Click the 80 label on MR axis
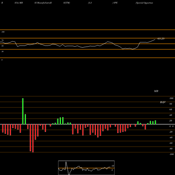175x175 pixels. [x=171, y=104]
